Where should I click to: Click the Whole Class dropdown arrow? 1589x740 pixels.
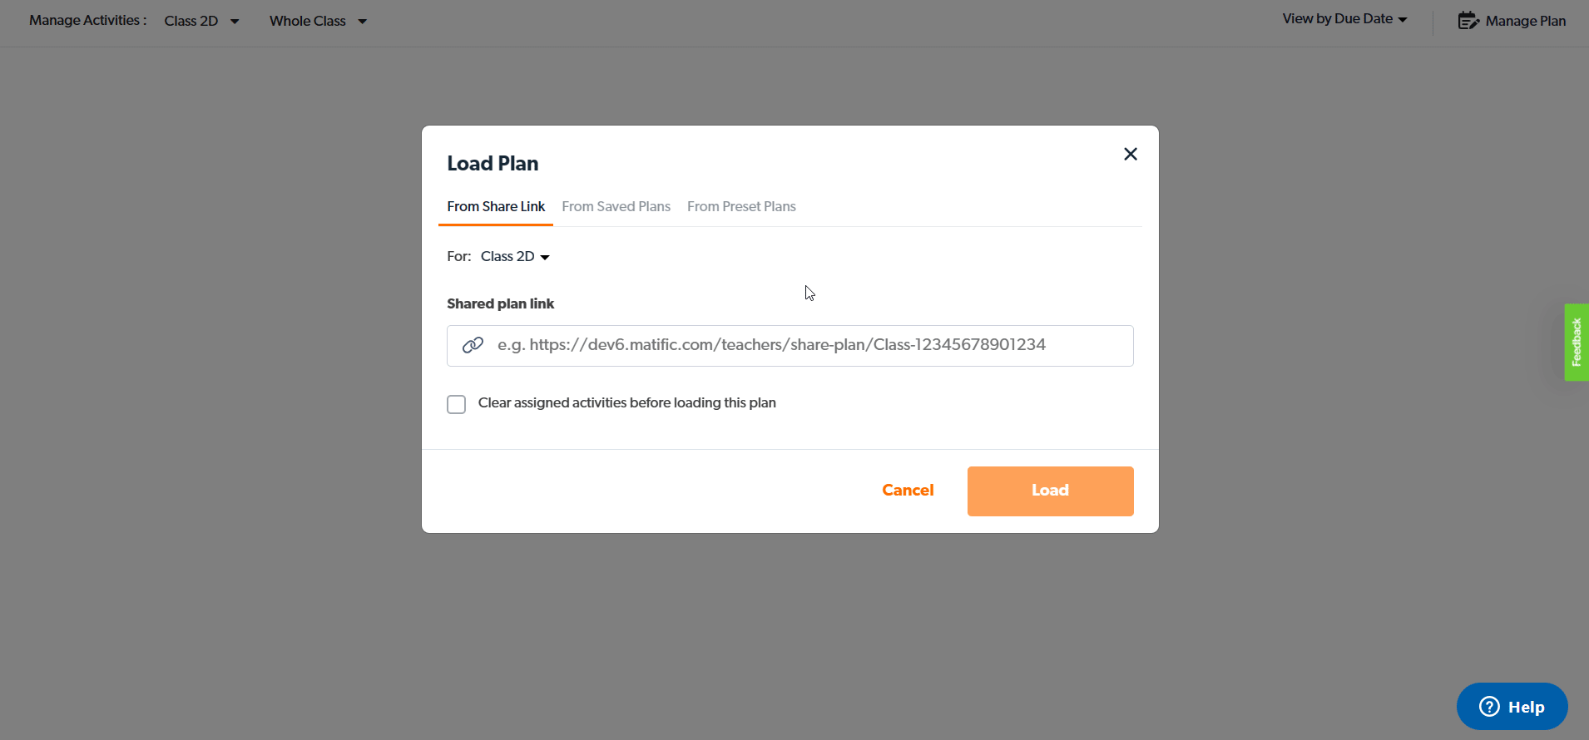click(363, 22)
